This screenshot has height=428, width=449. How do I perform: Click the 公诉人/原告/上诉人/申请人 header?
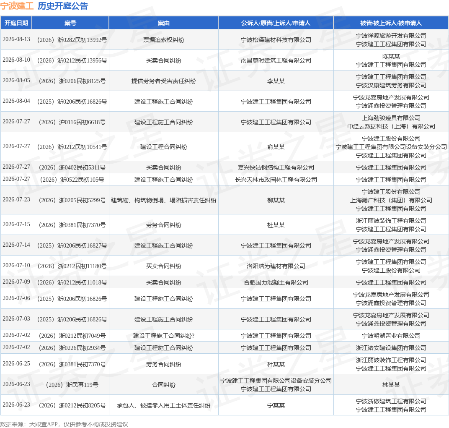coord(276,23)
